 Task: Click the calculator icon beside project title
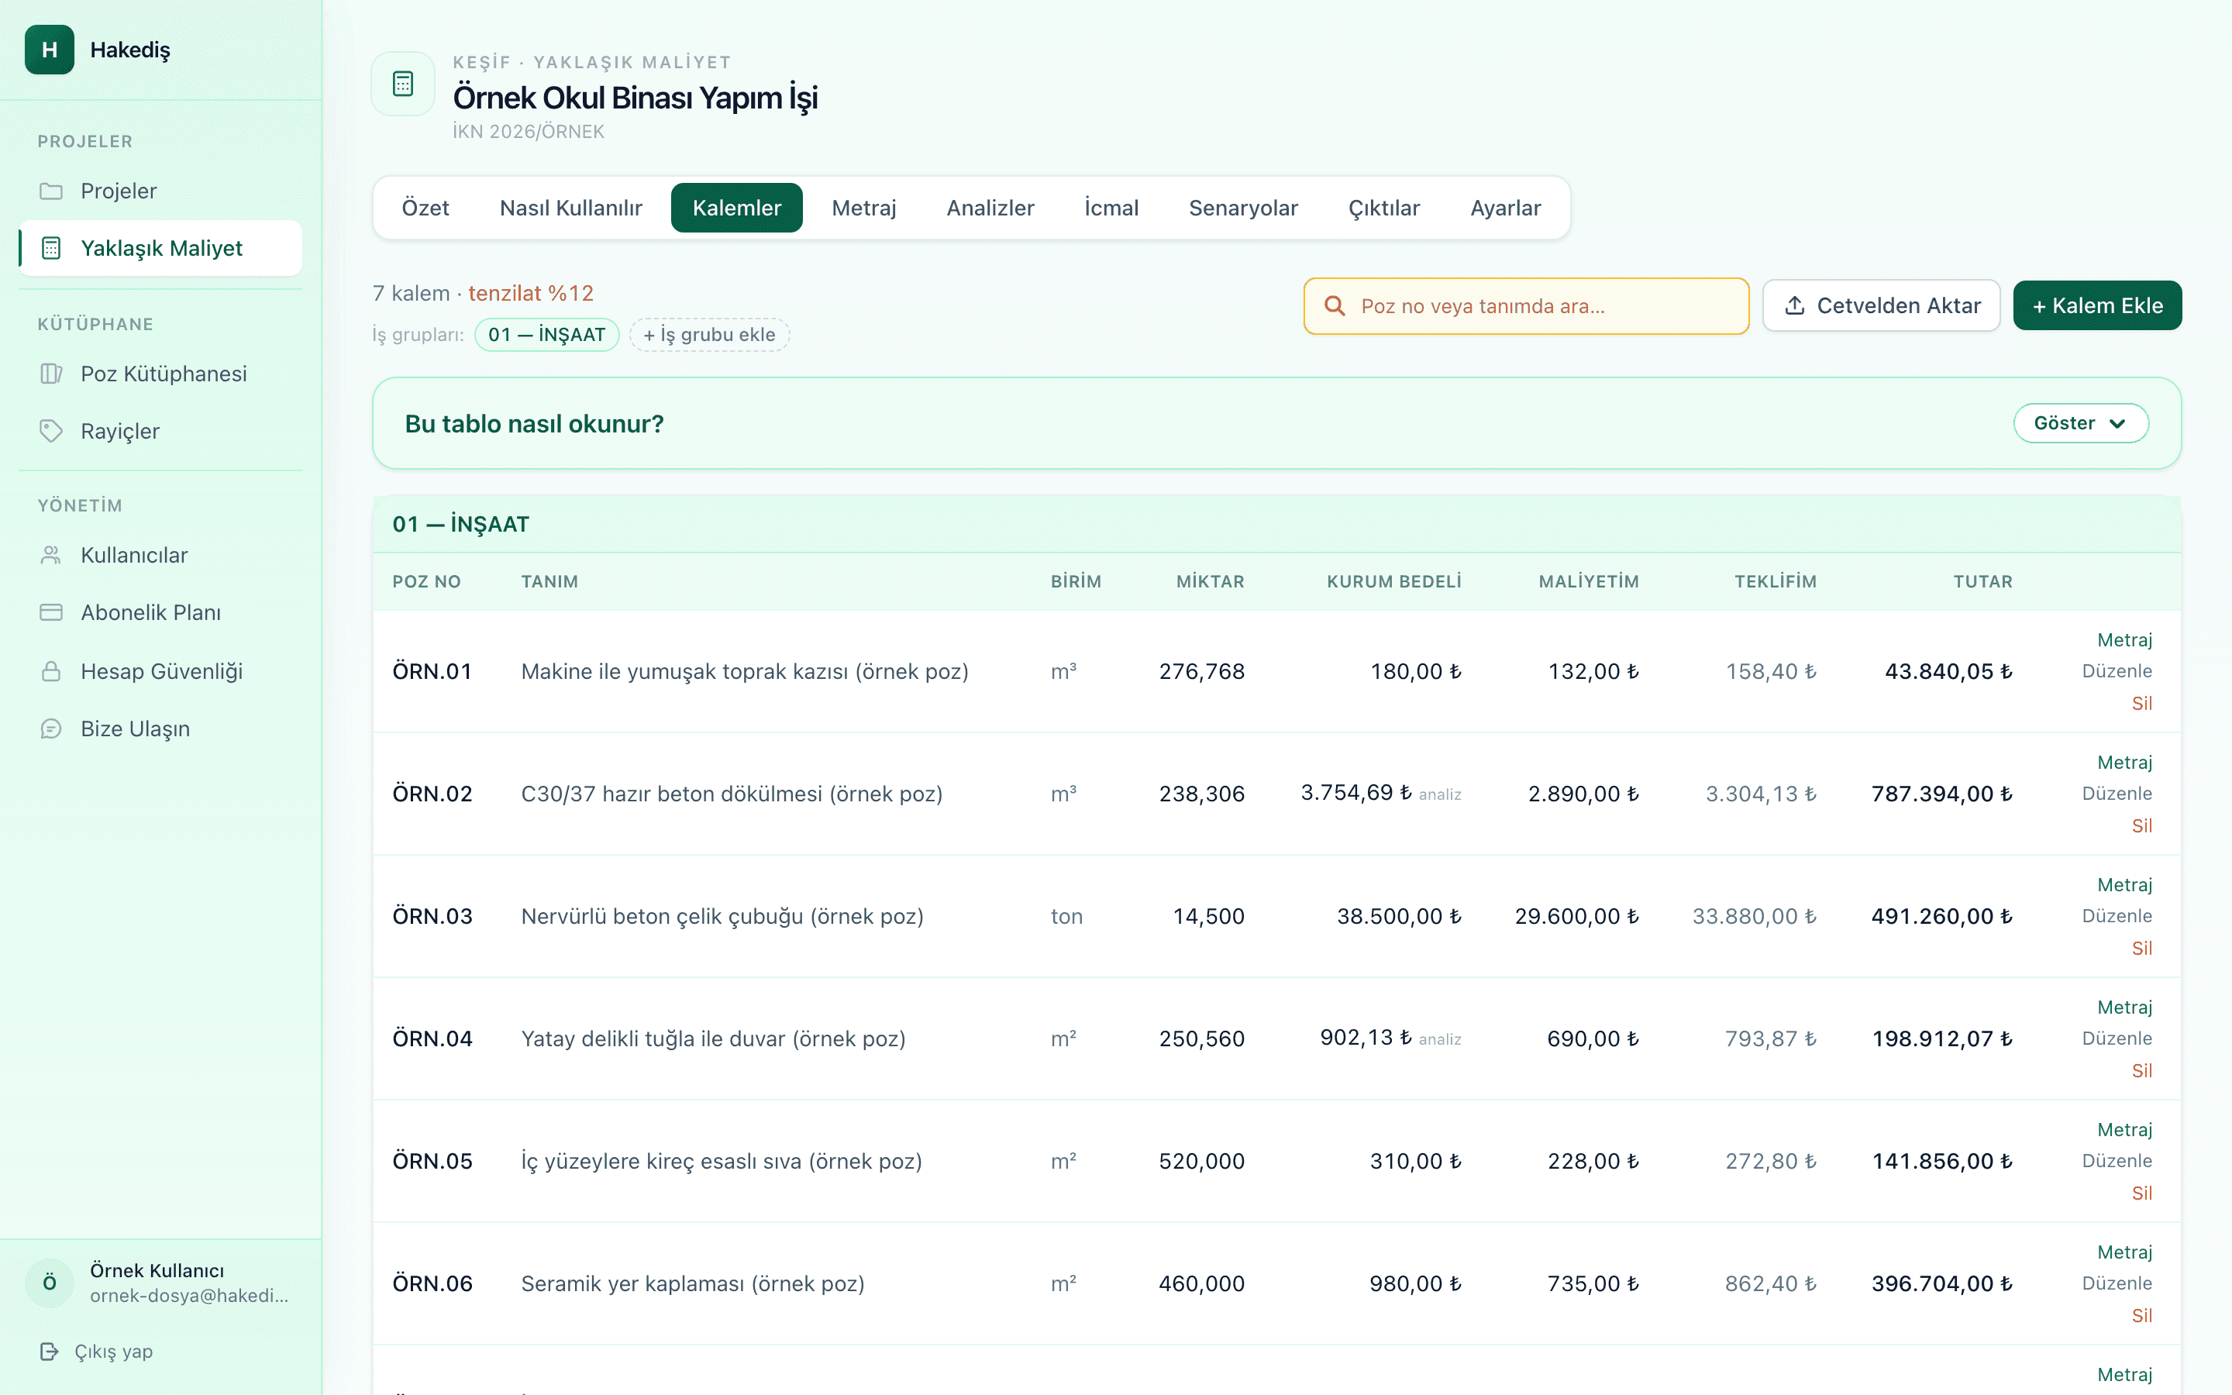(x=403, y=84)
